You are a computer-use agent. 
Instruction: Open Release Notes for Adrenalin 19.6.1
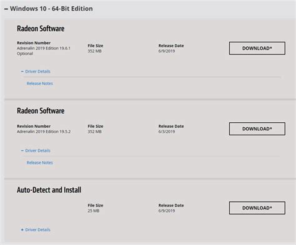tap(40, 84)
